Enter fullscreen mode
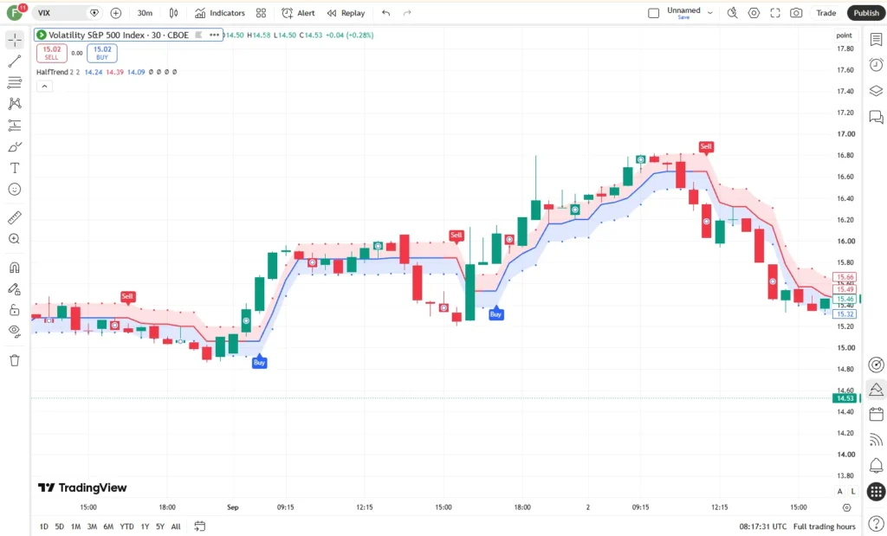 (775, 13)
